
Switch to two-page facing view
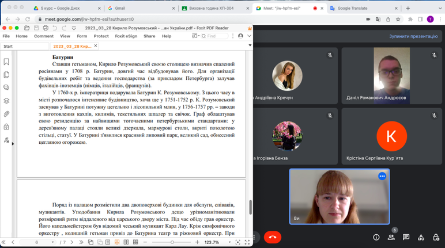tap(126, 242)
